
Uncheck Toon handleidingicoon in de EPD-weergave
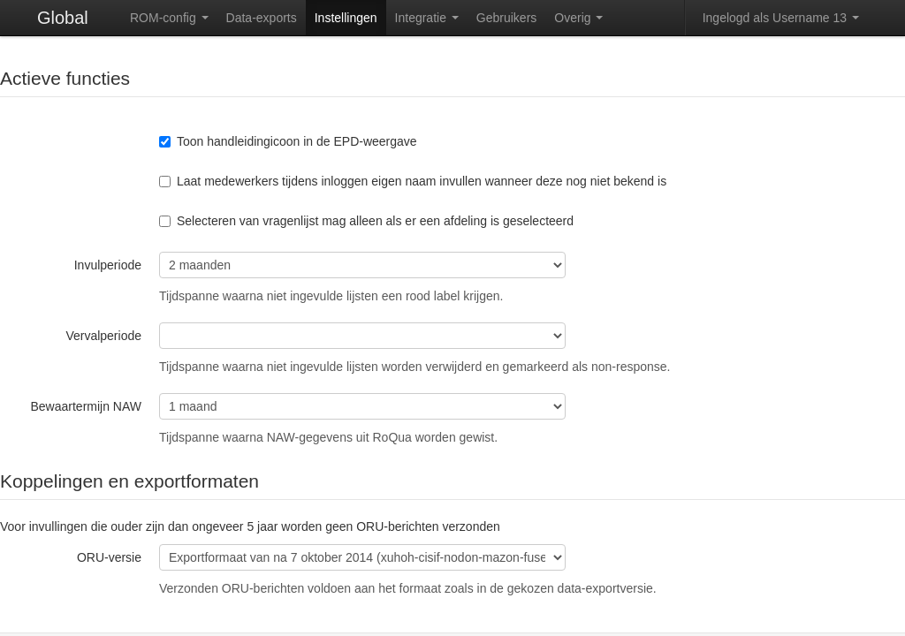(164, 141)
